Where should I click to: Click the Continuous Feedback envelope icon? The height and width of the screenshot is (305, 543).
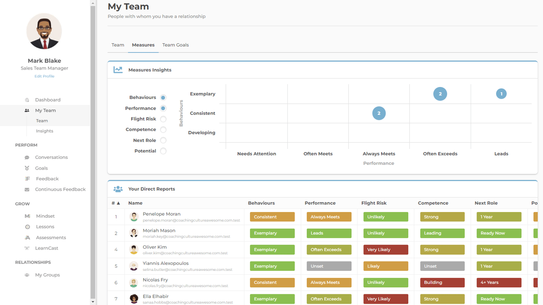[27, 190]
